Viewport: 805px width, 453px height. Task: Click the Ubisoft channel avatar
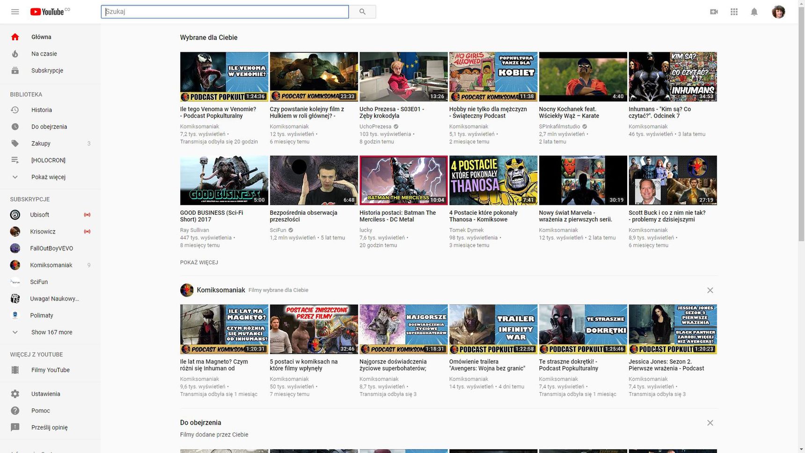15,215
